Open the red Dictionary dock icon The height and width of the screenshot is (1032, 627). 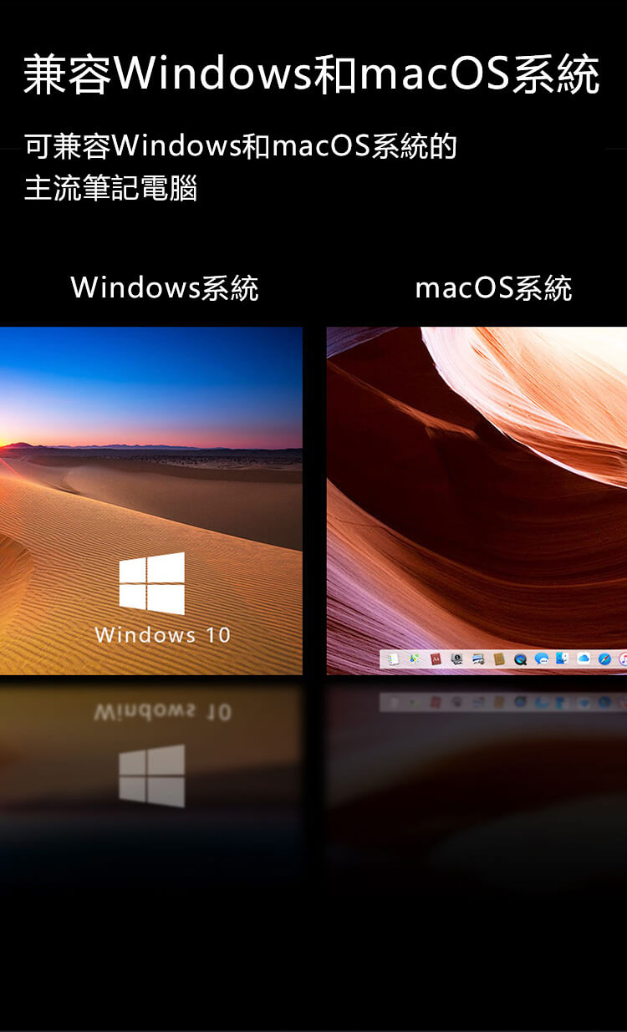[436, 660]
